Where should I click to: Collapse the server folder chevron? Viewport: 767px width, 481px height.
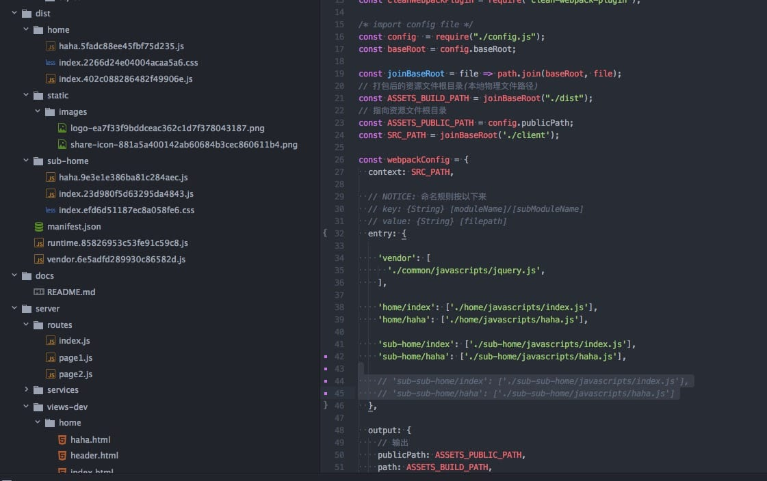click(x=14, y=308)
